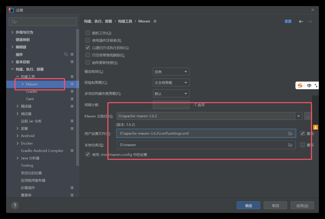The width and height of the screenshot is (325, 219).
Task: Click the project-level icon beside 编译器
Action: [x=72, y=106]
